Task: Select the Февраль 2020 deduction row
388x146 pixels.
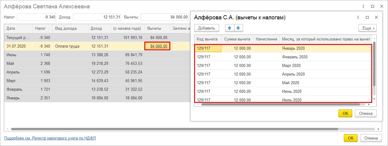Action: pyautogui.click(x=283, y=57)
